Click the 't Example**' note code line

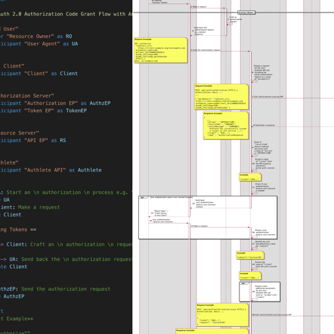click(17, 319)
